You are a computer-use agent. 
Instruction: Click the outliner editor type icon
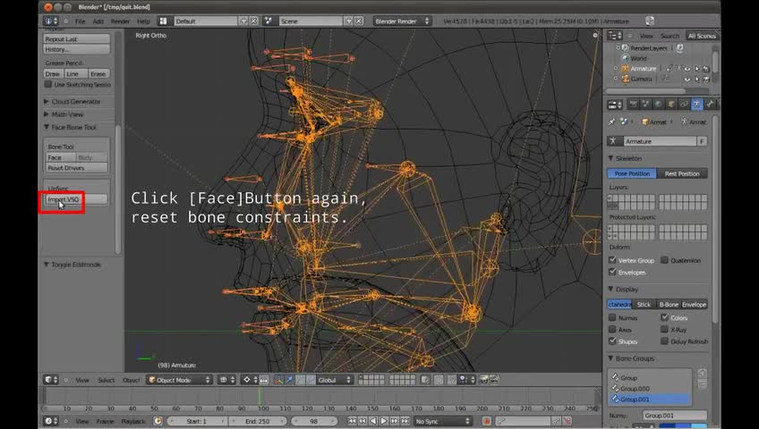[x=615, y=36]
